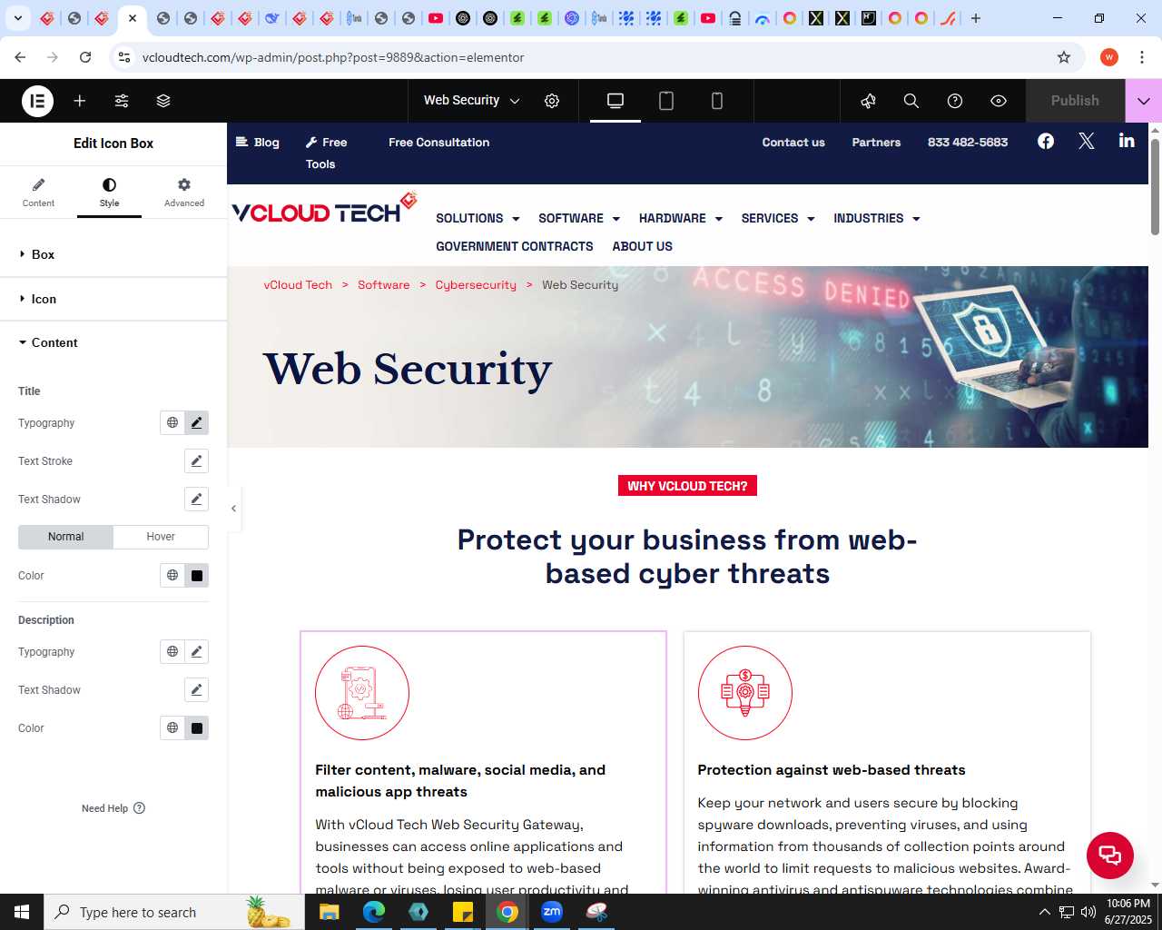The image size is (1162, 930).
Task: Switch to the Style tab
Action: (x=109, y=193)
